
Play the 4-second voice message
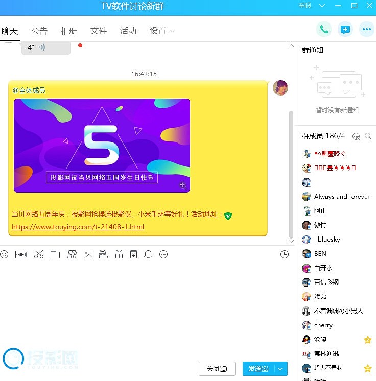click(x=46, y=47)
